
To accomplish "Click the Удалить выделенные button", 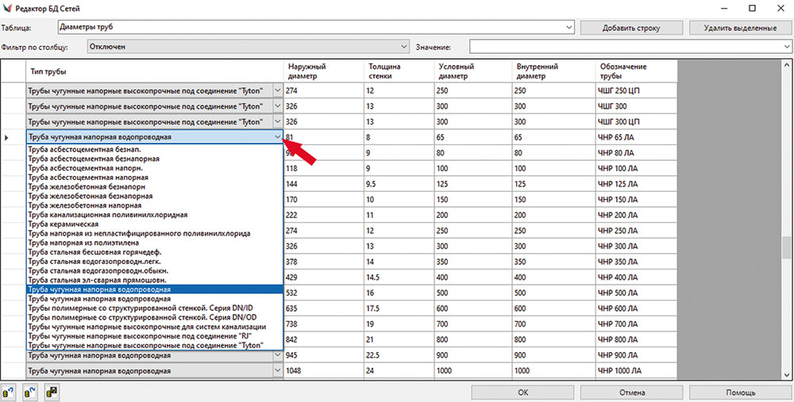I will 739,28.
